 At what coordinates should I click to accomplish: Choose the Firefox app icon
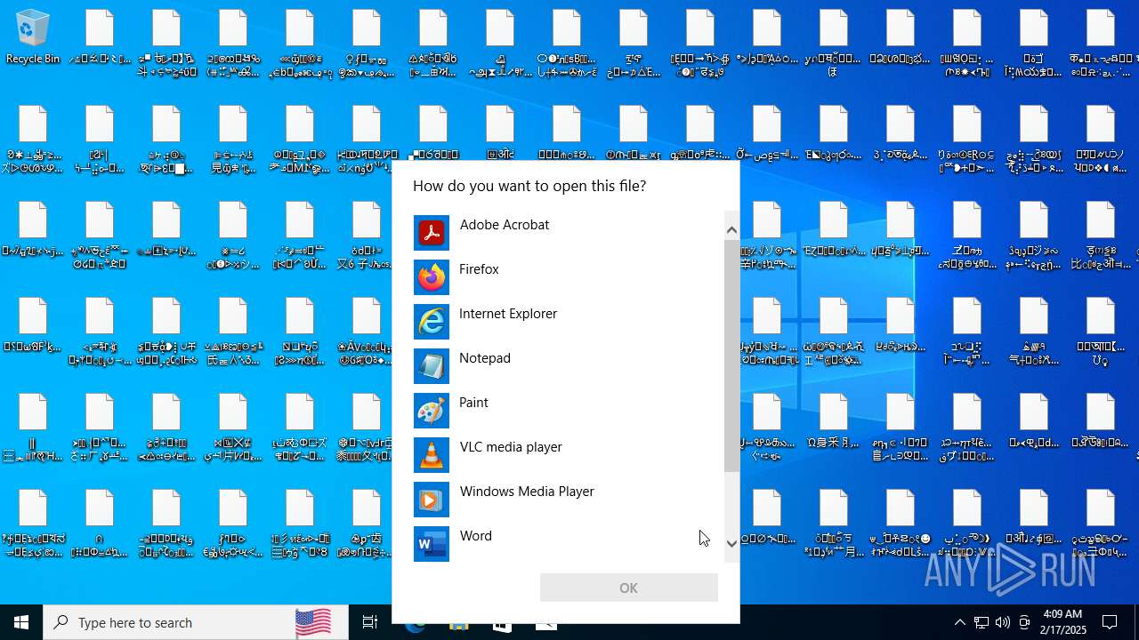[x=432, y=277]
